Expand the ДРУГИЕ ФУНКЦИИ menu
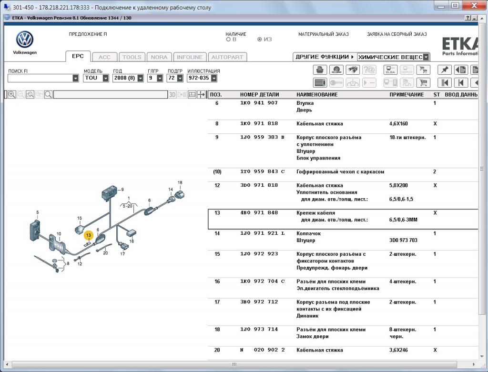 [325, 57]
